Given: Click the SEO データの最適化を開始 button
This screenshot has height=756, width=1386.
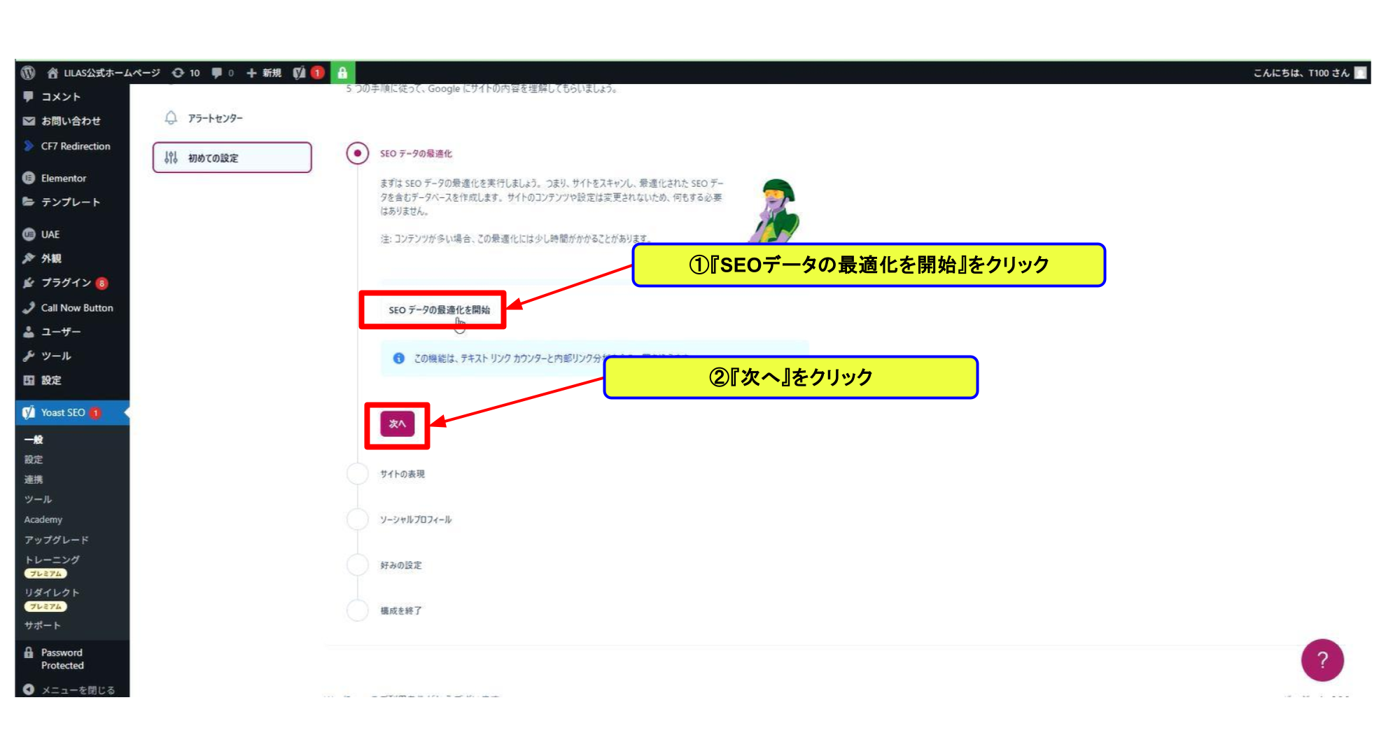Looking at the screenshot, I should tap(439, 310).
